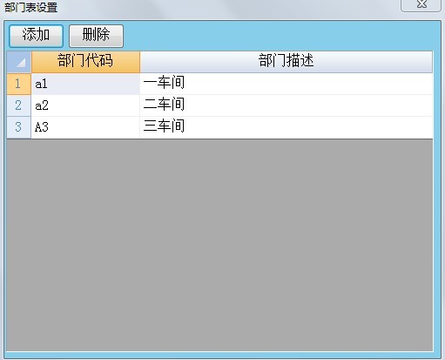Click the a1 department code cell
Viewport: 445px width, 360px height.
click(x=85, y=84)
